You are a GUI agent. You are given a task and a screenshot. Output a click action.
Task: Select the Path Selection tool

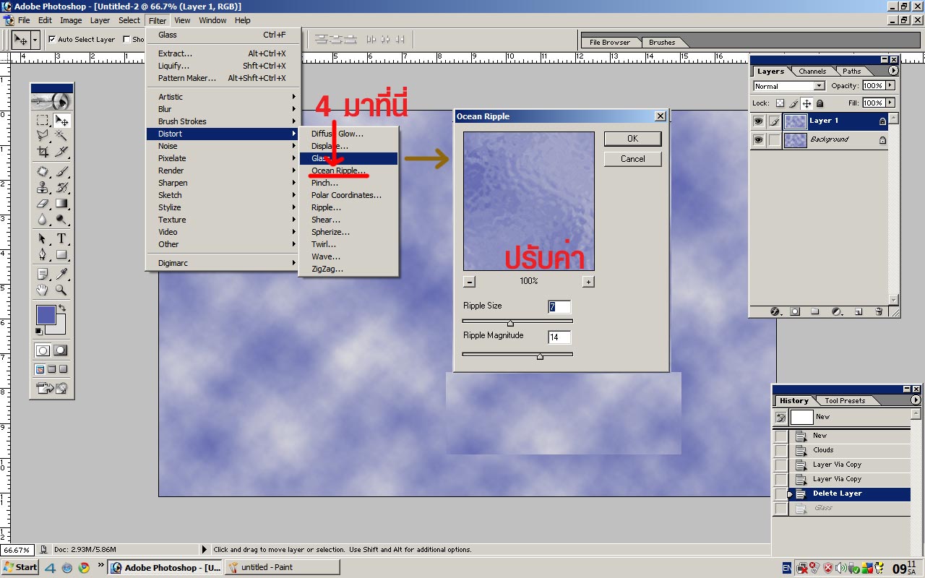[x=43, y=239]
